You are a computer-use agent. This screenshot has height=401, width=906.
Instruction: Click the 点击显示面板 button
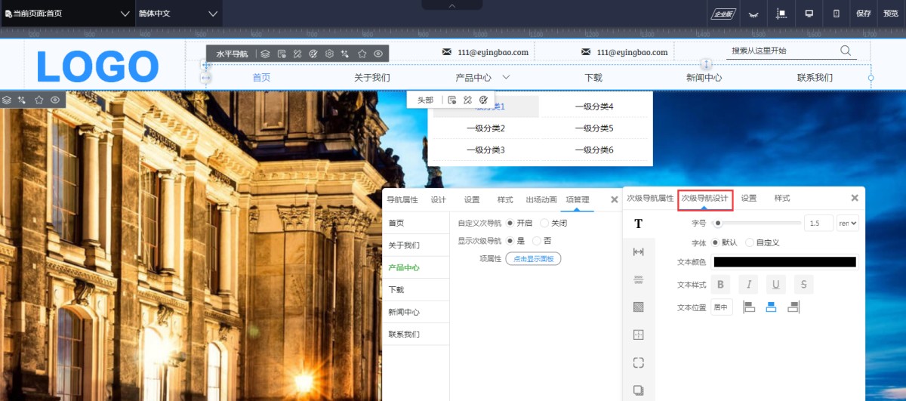(x=533, y=258)
